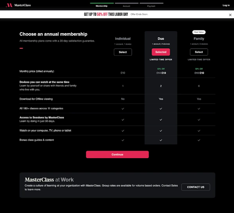Click the Duo checkmark for Watch on computer
The height and width of the screenshot is (213, 234).
click(x=161, y=131)
